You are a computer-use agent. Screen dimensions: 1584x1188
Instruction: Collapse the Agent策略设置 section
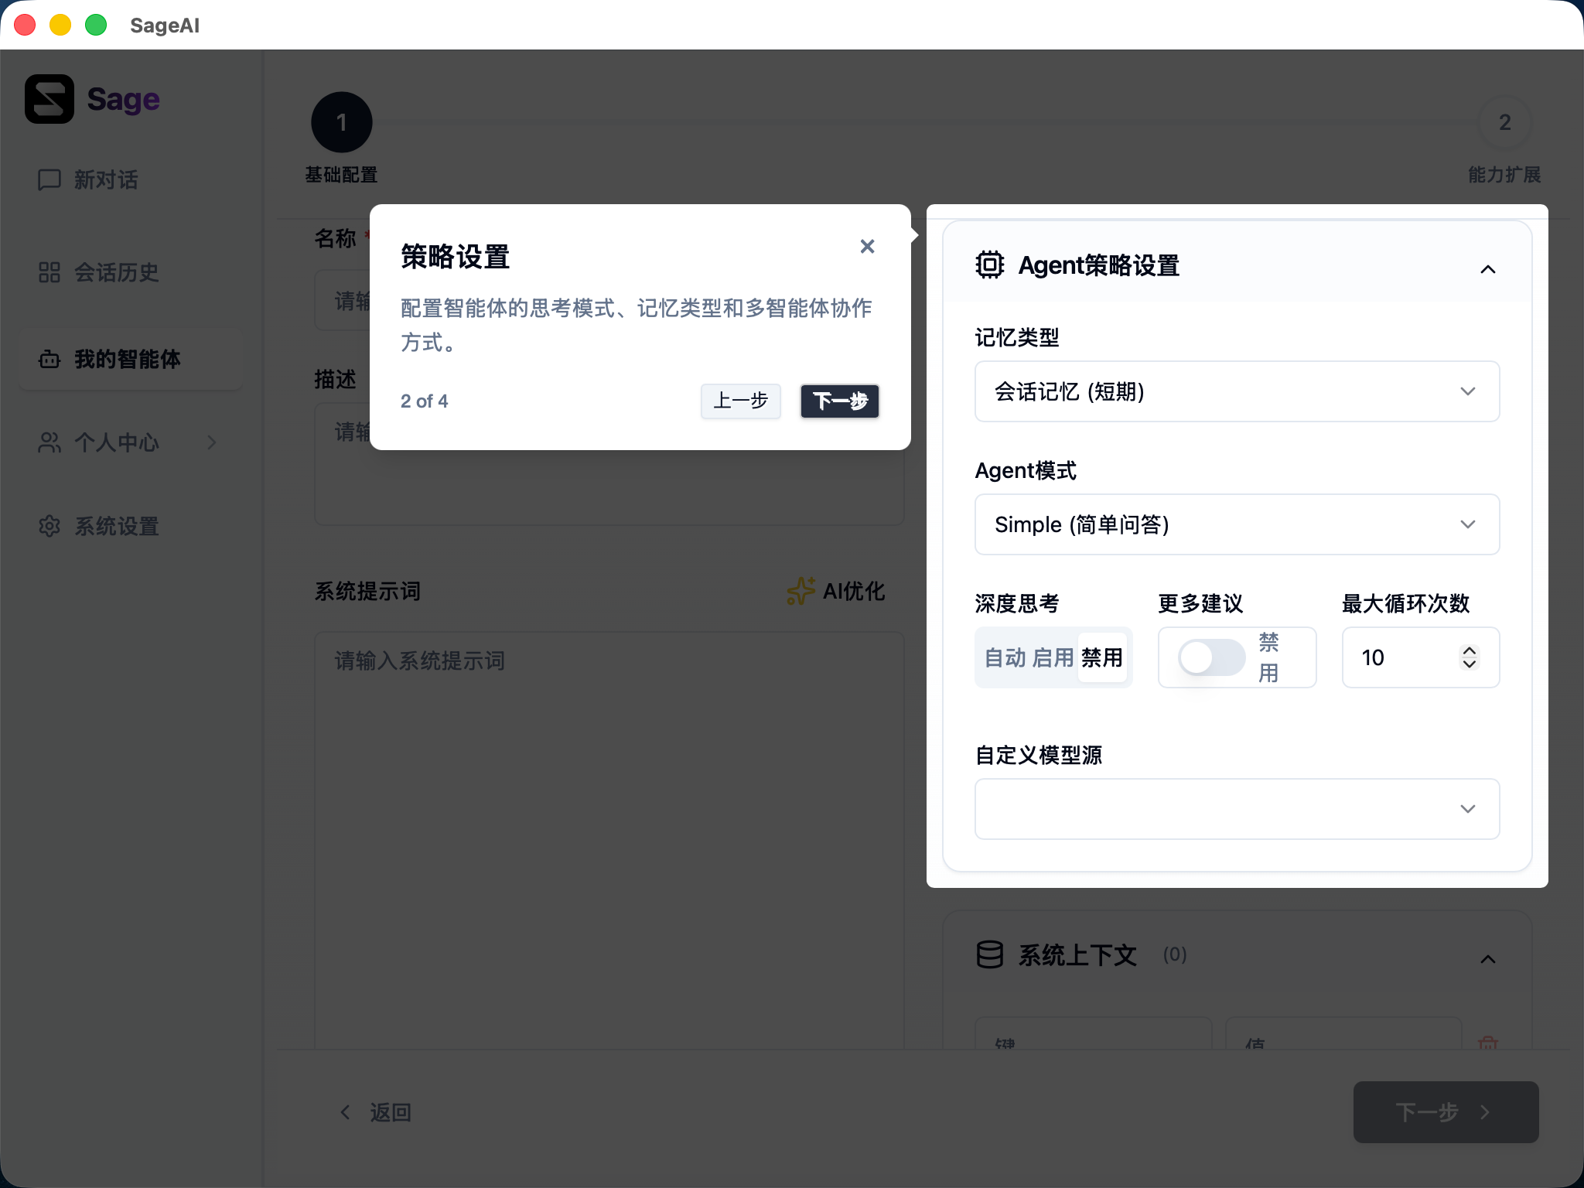point(1487,270)
